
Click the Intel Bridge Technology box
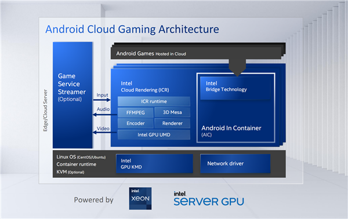click(x=235, y=88)
